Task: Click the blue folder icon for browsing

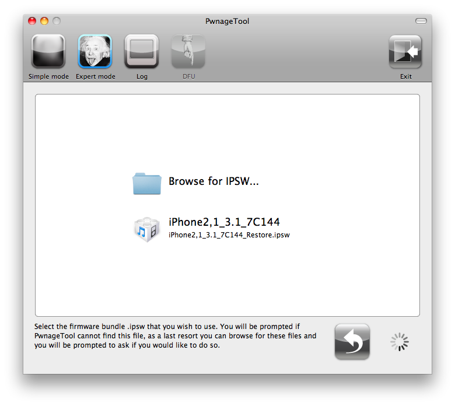Action: 146,183
